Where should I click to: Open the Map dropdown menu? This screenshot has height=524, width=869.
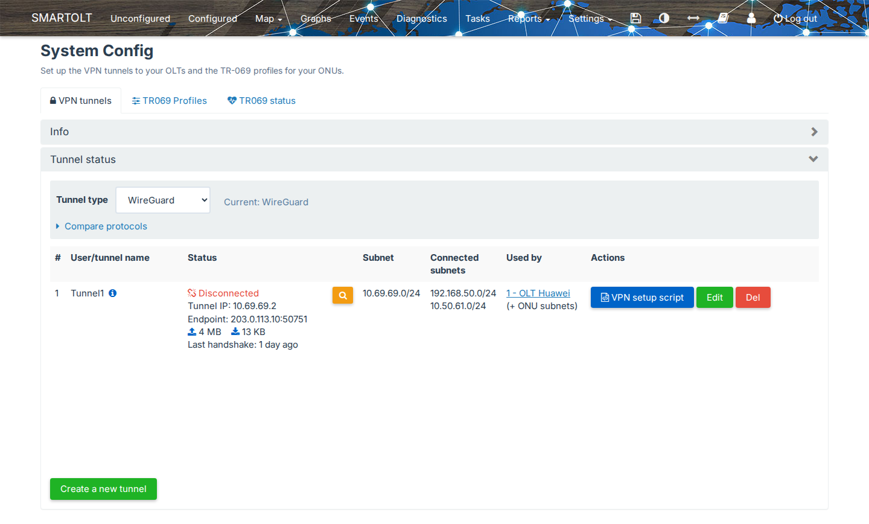269,19
